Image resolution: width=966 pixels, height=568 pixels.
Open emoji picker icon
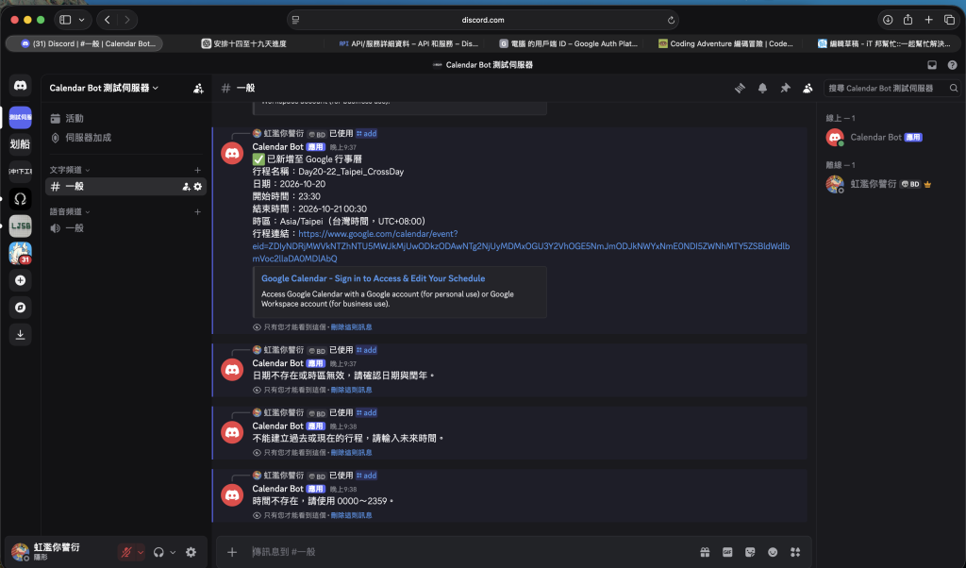(773, 552)
